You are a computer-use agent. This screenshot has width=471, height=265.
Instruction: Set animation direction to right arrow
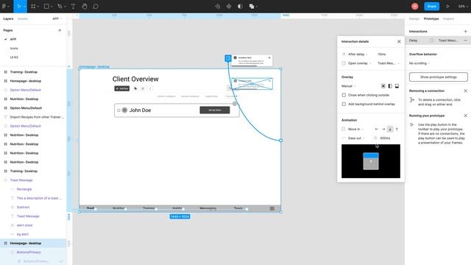point(383,130)
